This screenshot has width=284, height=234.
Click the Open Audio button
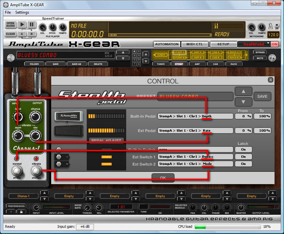pos(10,24)
